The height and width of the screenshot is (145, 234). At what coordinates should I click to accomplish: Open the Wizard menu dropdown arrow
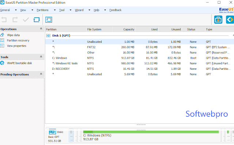pyautogui.click(x=89, y=10)
